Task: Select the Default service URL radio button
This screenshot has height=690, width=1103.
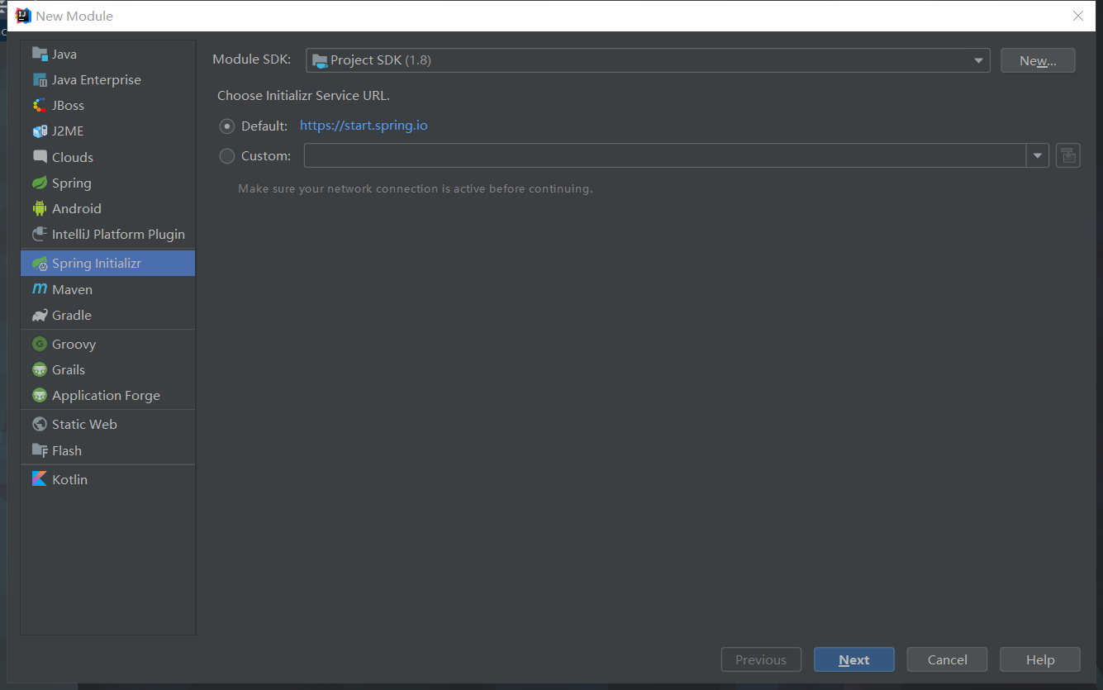Action: [x=227, y=126]
